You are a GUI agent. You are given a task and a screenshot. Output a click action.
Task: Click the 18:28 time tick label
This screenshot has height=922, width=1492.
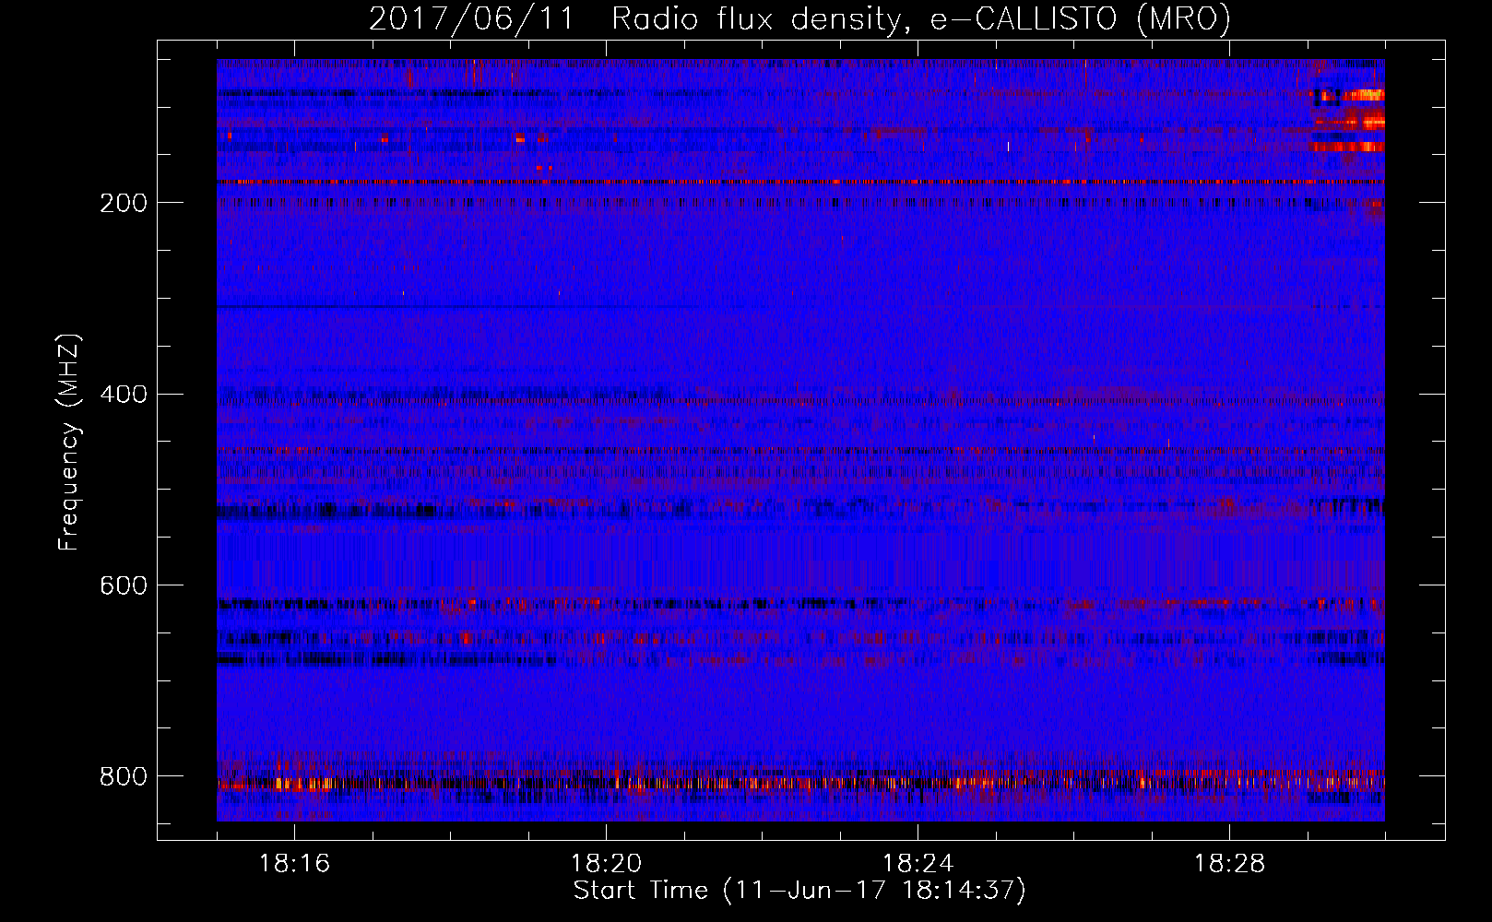[1229, 864]
